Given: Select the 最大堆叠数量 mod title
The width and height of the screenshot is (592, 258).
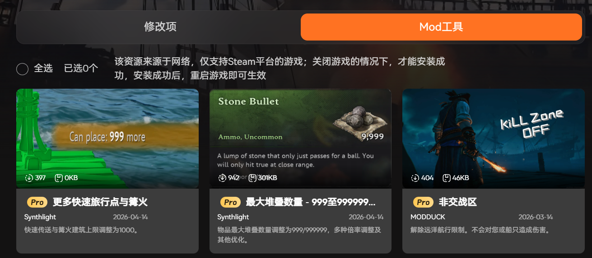Looking at the screenshot, I should pos(311,202).
